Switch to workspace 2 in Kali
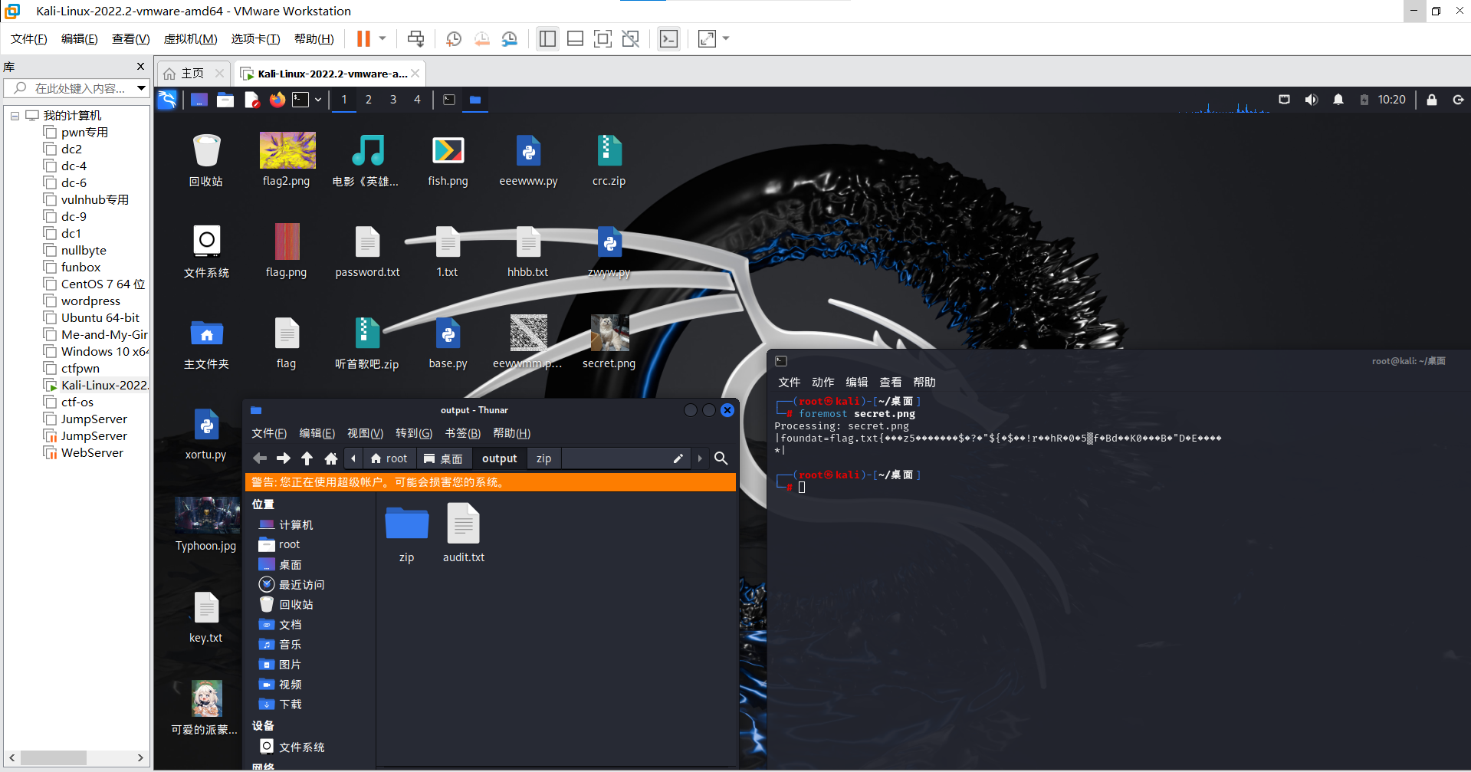The width and height of the screenshot is (1471, 772). [369, 100]
